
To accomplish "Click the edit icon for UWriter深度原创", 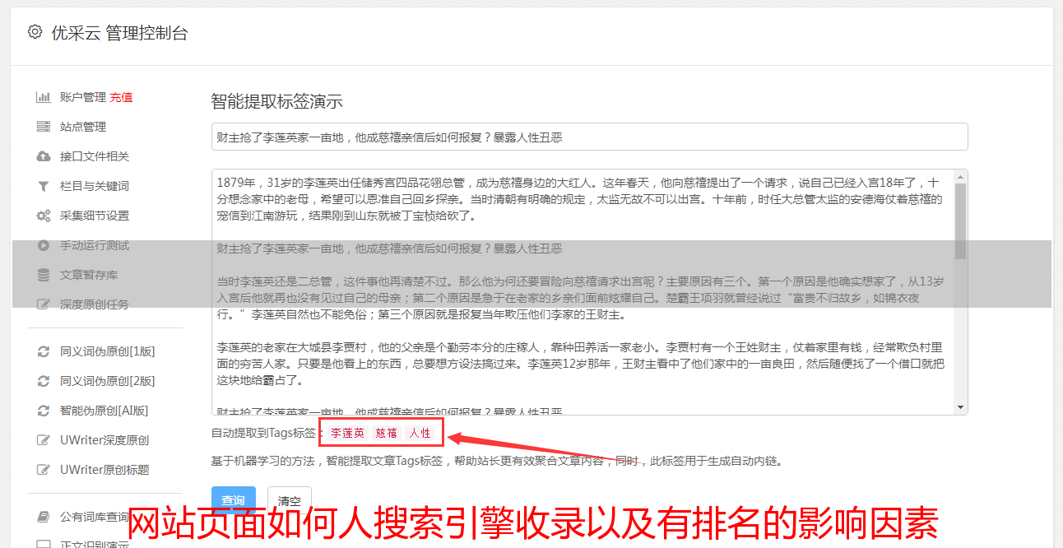I will 44,440.
